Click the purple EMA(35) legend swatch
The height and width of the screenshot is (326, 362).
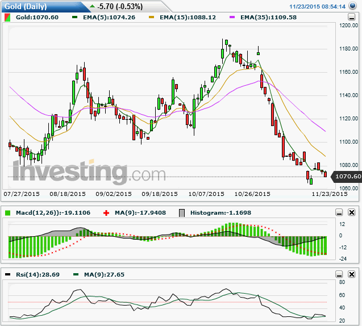(232, 17)
